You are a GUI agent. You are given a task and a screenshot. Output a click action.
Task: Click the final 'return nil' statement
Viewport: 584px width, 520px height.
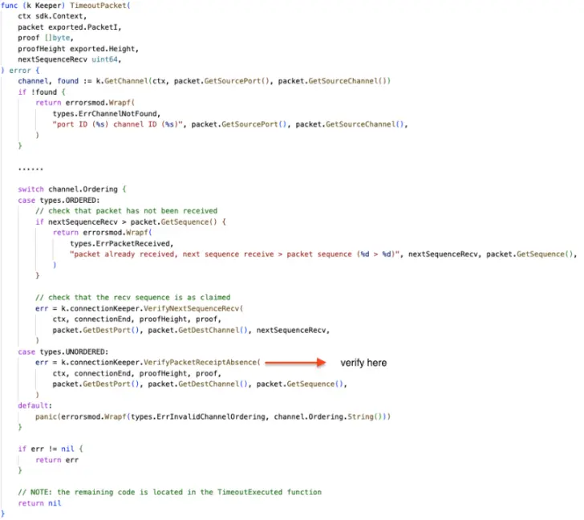[x=39, y=503]
